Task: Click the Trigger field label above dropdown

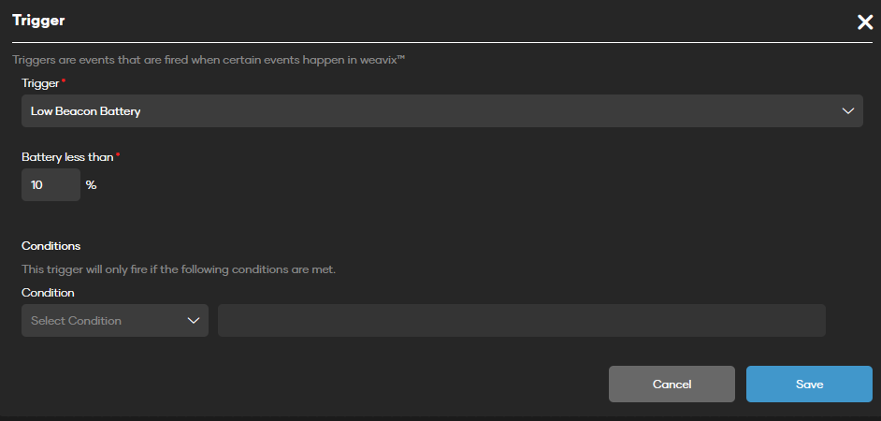Action: (x=40, y=83)
